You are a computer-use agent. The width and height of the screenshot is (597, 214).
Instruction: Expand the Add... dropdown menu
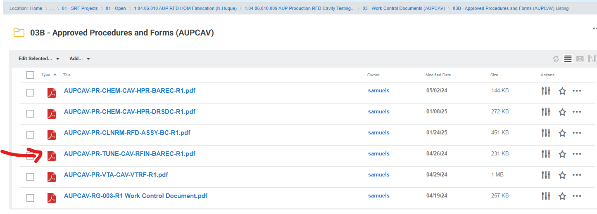pyautogui.click(x=80, y=59)
